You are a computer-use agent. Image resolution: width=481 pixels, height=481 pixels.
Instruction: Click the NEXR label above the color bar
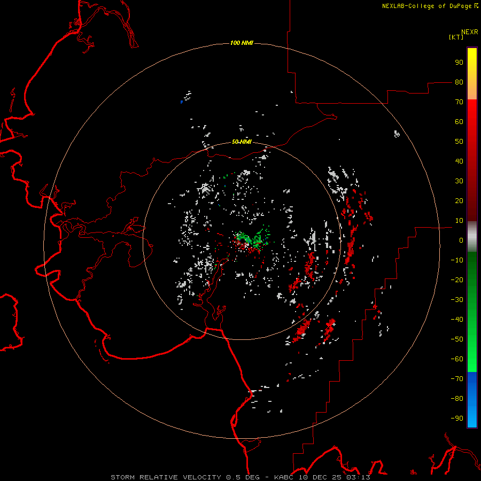click(x=470, y=32)
